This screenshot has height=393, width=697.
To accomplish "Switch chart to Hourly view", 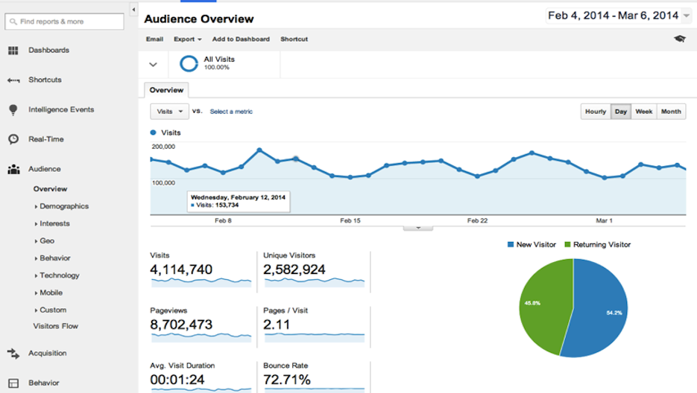I will pos(596,112).
